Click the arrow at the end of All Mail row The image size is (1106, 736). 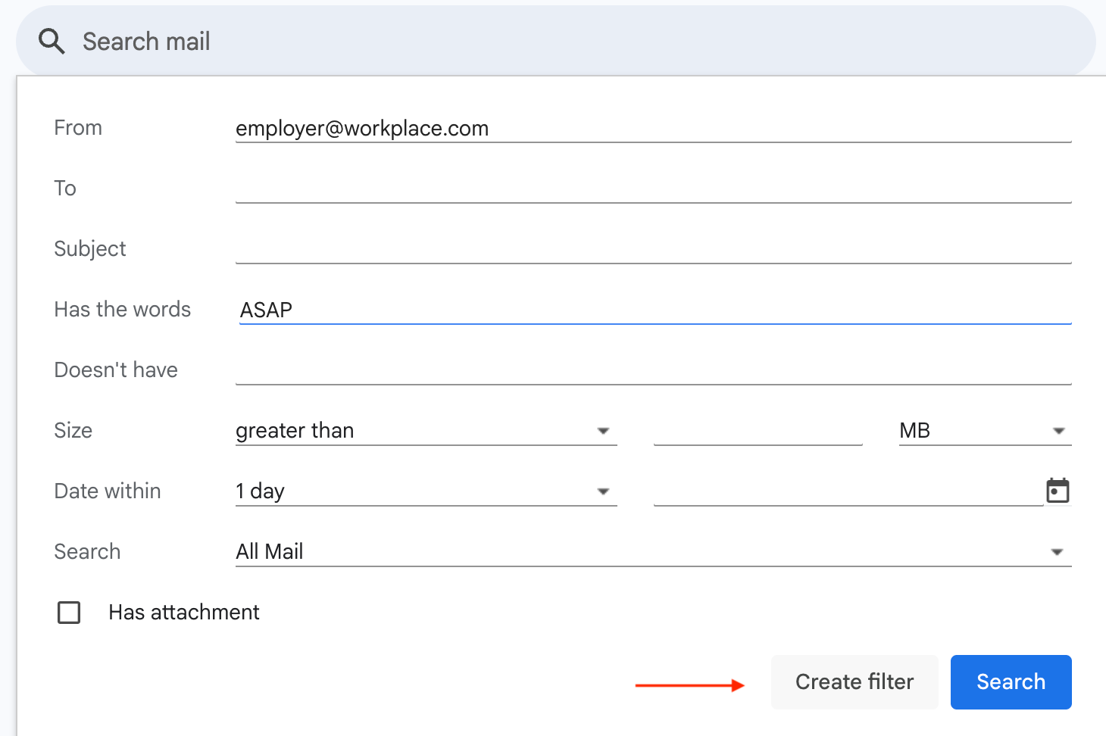(x=1058, y=552)
